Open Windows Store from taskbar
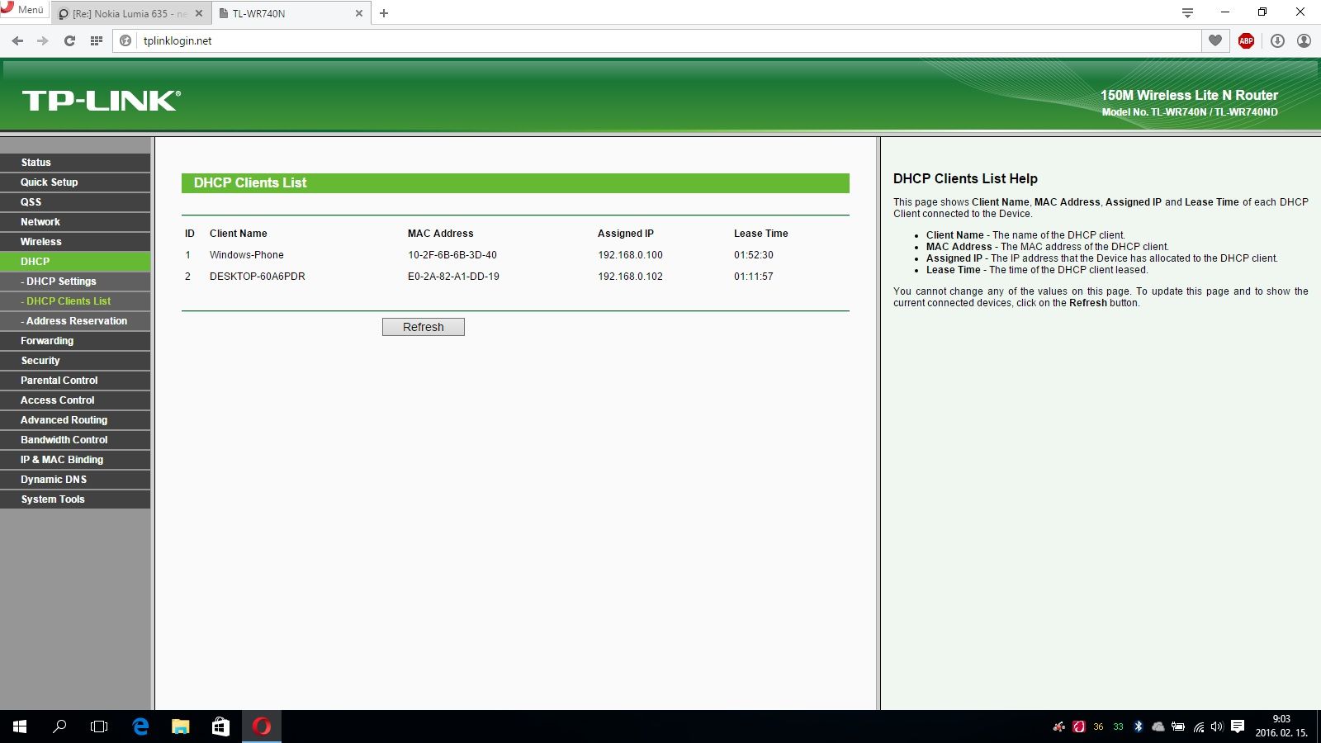The height and width of the screenshot is (743, 1321). click(x=220, y=726)
